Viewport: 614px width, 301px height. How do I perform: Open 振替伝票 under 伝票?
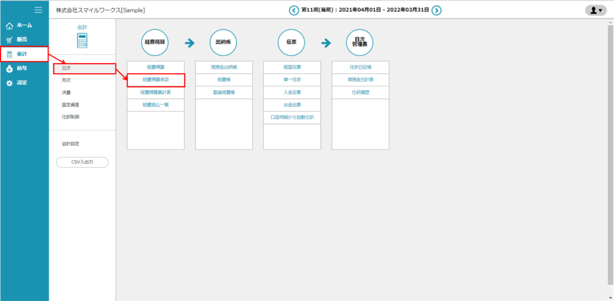(x=292, y=67)
